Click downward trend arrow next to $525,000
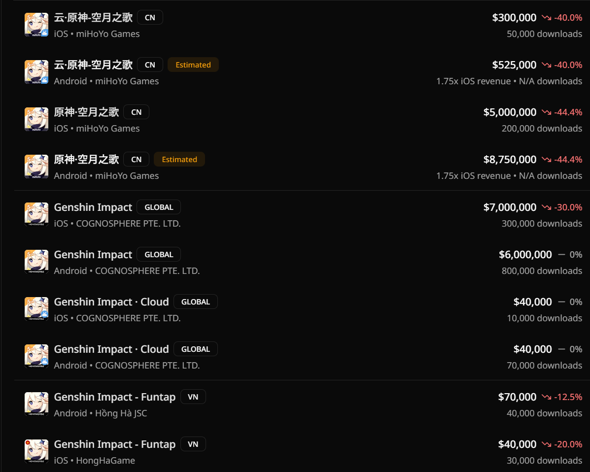The width and height of the screenshot is (590, 472). tap(546, 65)
